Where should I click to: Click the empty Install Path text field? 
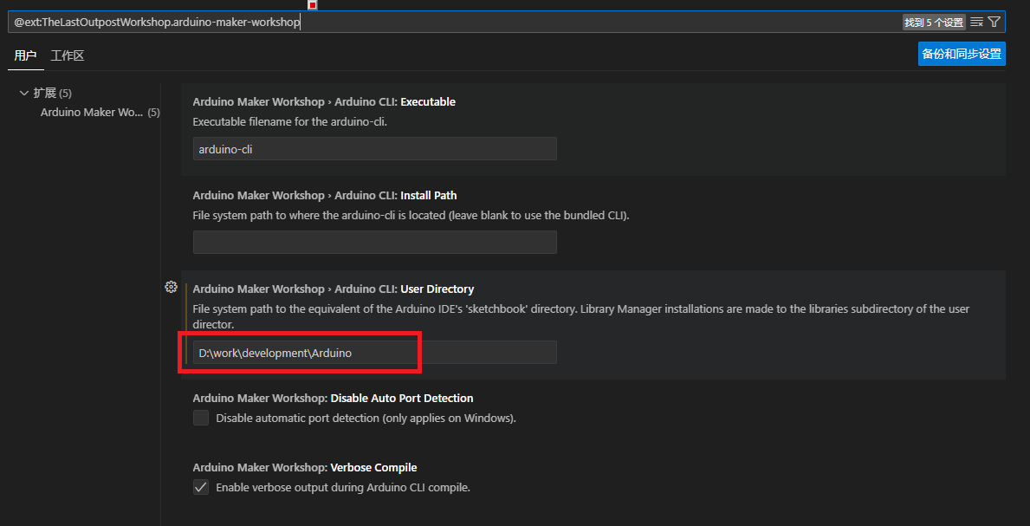tap(374, 243)
